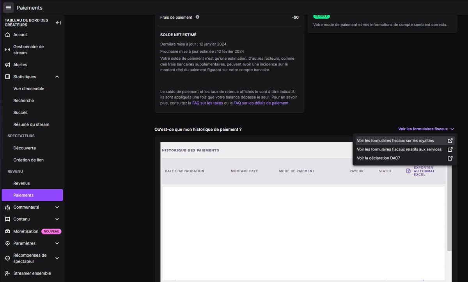Click the Statistiques chart icon
Image resolution: width=468 pixels, height=282 pixels.
7,77
